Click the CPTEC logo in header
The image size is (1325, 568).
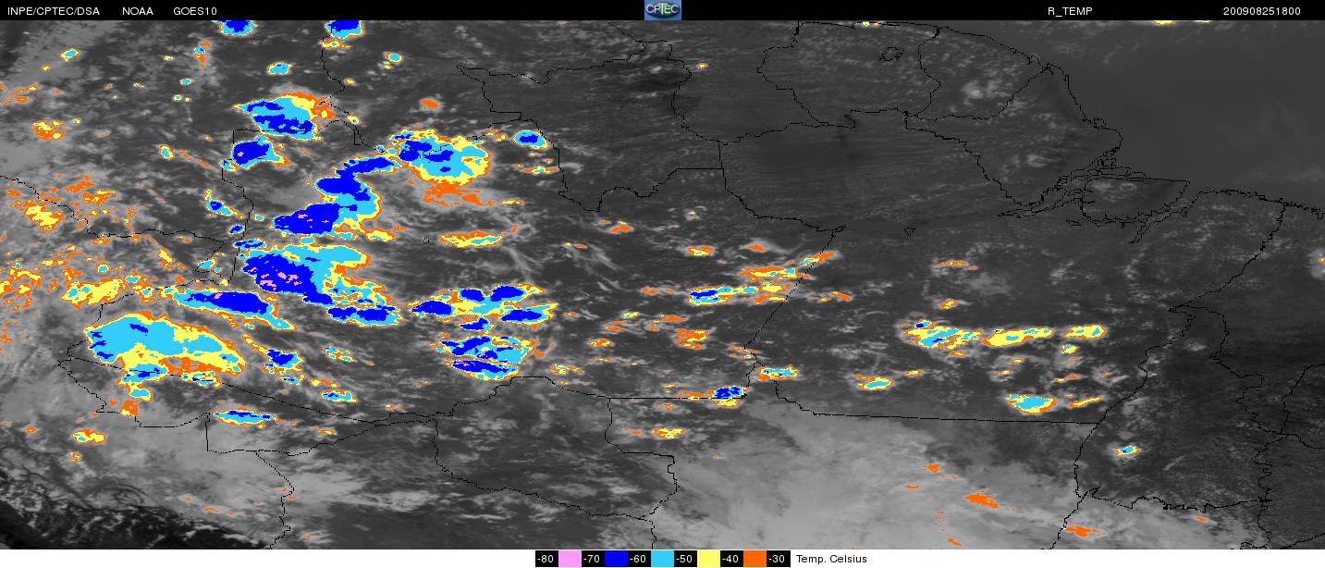tap(662, 10)
